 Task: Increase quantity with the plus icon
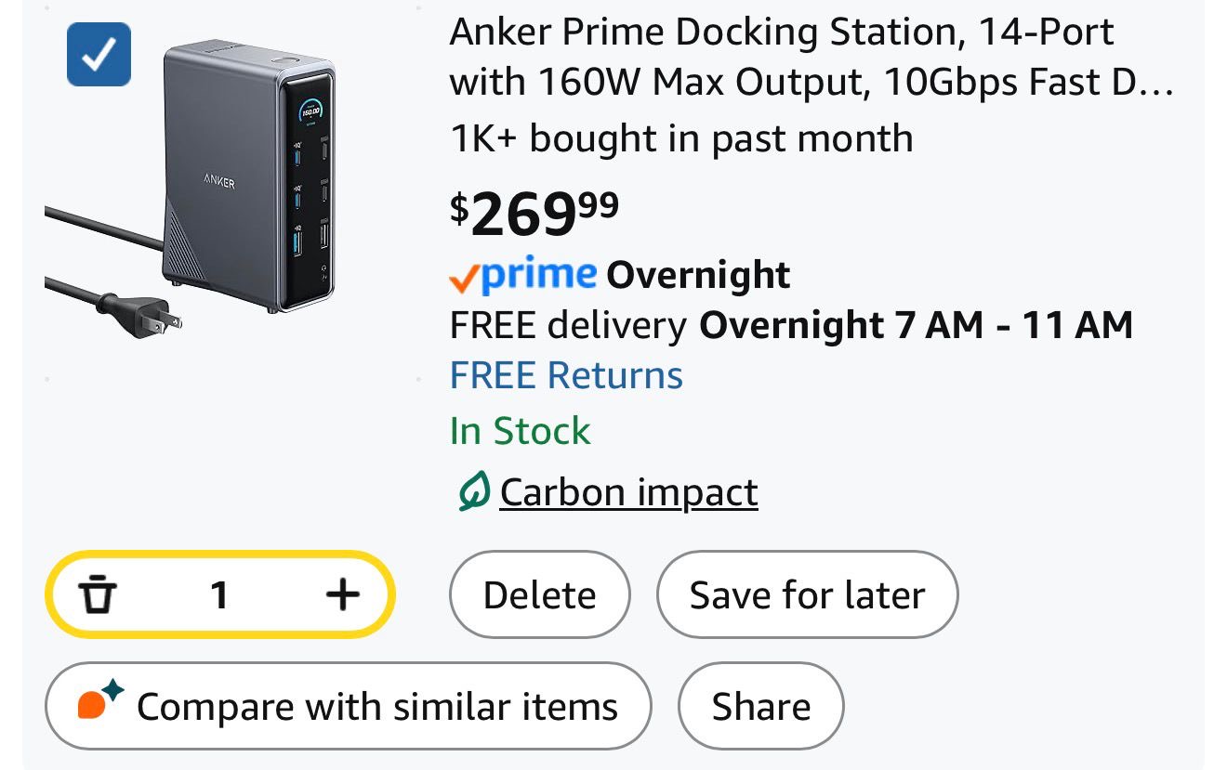342,594
